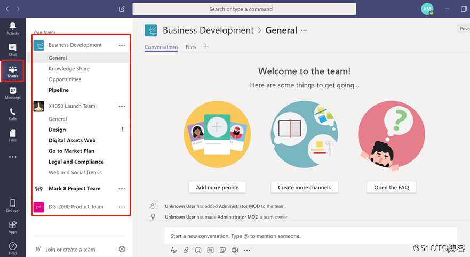The image size is (470, 257).
Task: Click the Start a new conversation box
Action: tap(310, 236)
